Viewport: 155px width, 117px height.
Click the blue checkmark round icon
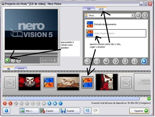coord(61,103)
